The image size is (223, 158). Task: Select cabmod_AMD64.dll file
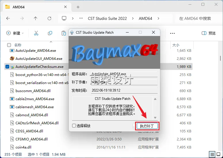pyautogui.click(x=32, y=115)
